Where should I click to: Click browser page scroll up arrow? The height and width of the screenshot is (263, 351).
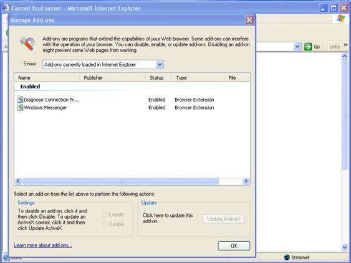tap(345, 56)
